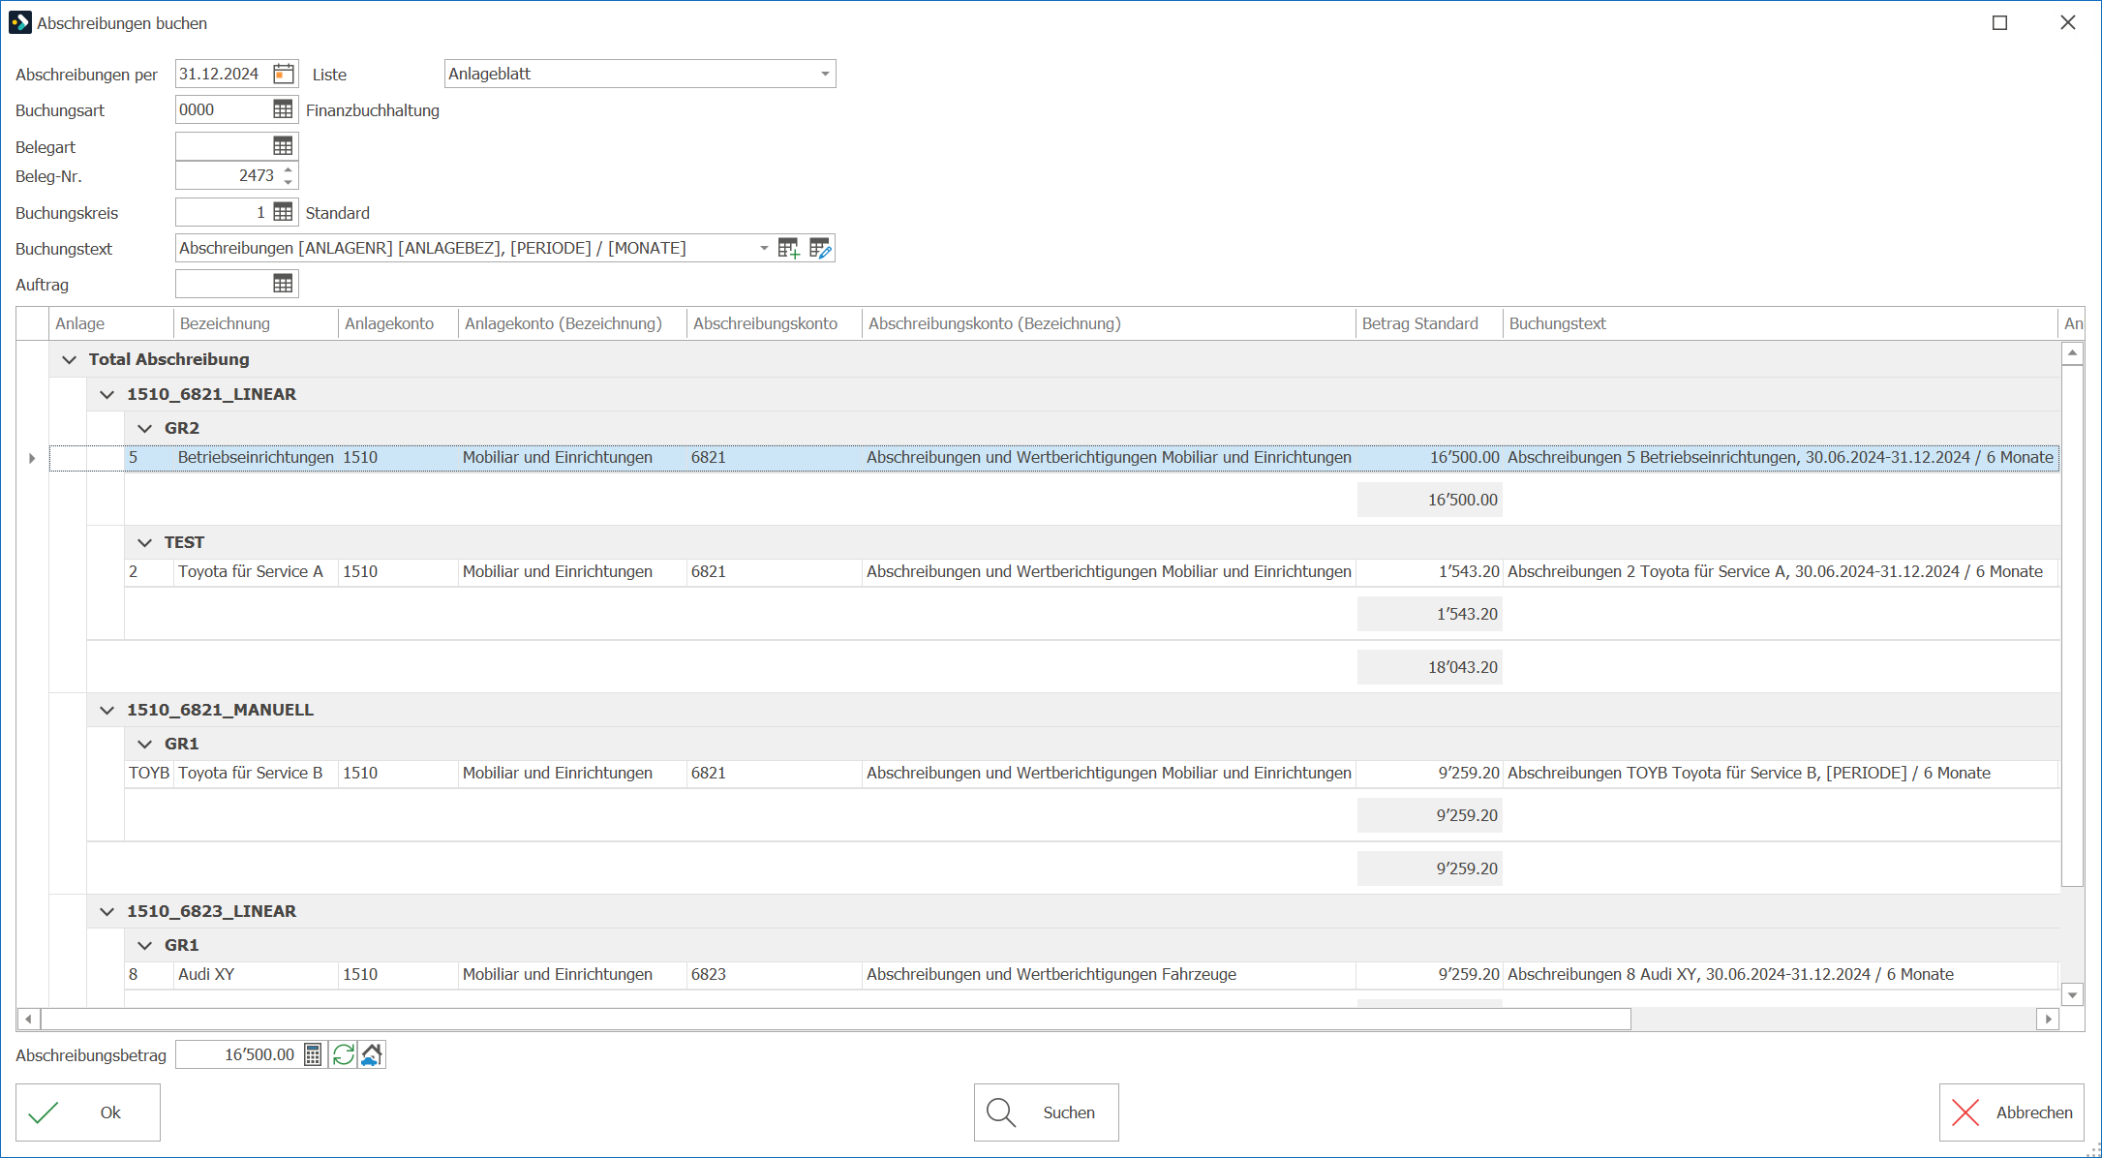Click the Abschreibungskonto column header
The height and width of the screenshot is (1158, 2102).
(x=774, y=323)
